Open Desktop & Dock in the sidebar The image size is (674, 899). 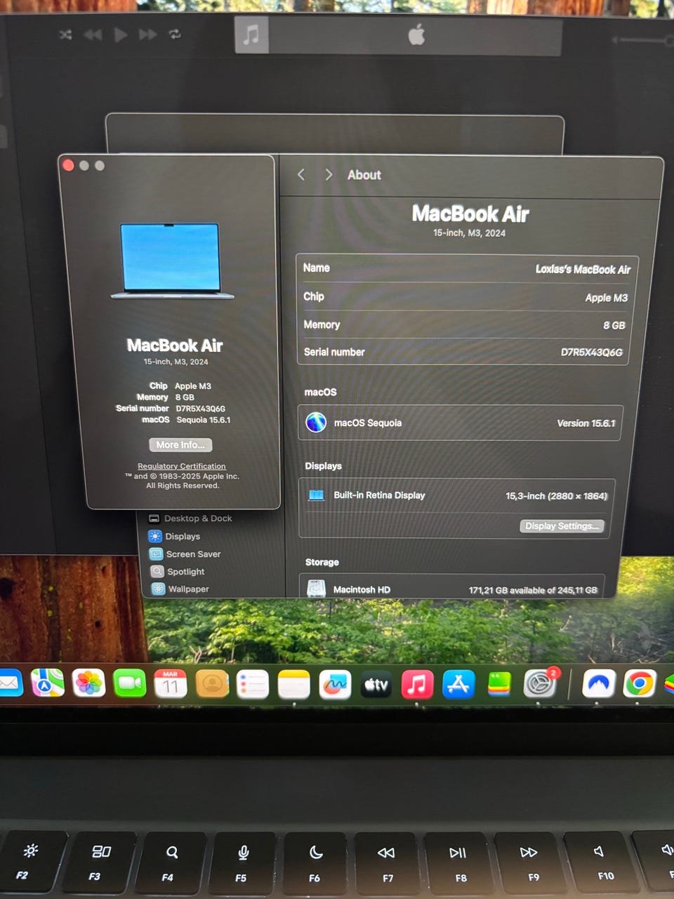(x=190, y=518)
